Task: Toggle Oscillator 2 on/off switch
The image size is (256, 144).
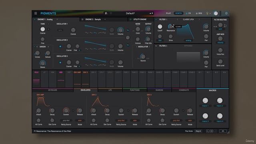Action: (x=60, y=46)
